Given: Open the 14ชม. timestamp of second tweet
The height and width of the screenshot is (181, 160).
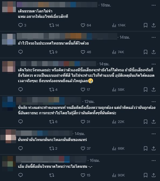Looking at the screenshot, I should (125, 37).
